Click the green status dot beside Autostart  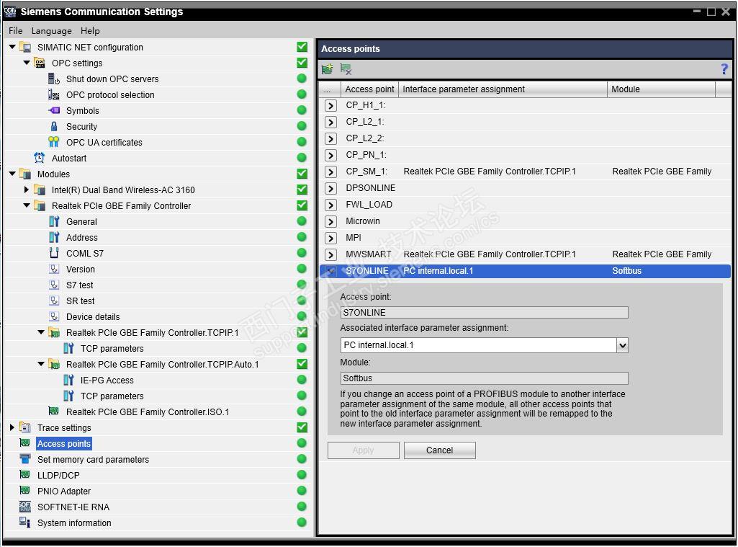[302, 158]
